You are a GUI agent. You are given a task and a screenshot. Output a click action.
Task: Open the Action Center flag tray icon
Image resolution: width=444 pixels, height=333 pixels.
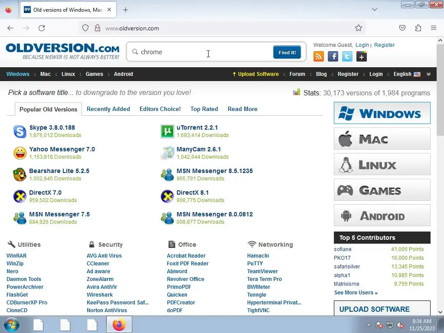coord(379,325)
